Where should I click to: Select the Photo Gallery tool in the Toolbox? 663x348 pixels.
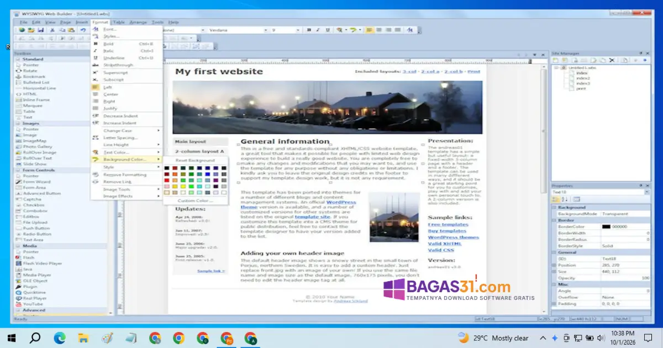click(x=37, y=146)
